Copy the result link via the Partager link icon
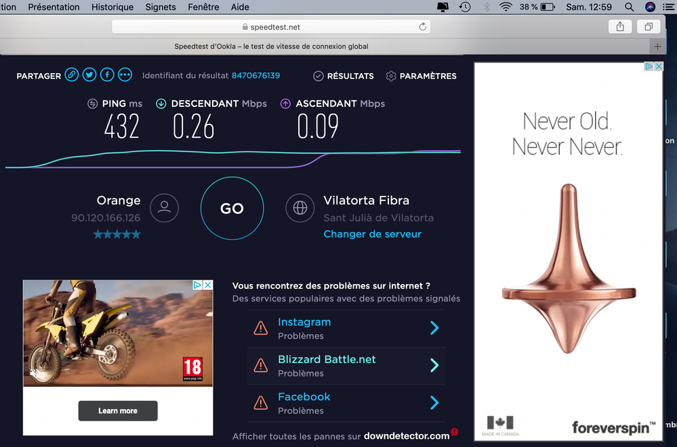This screenshot has height=447, width=677. [72, 75]
